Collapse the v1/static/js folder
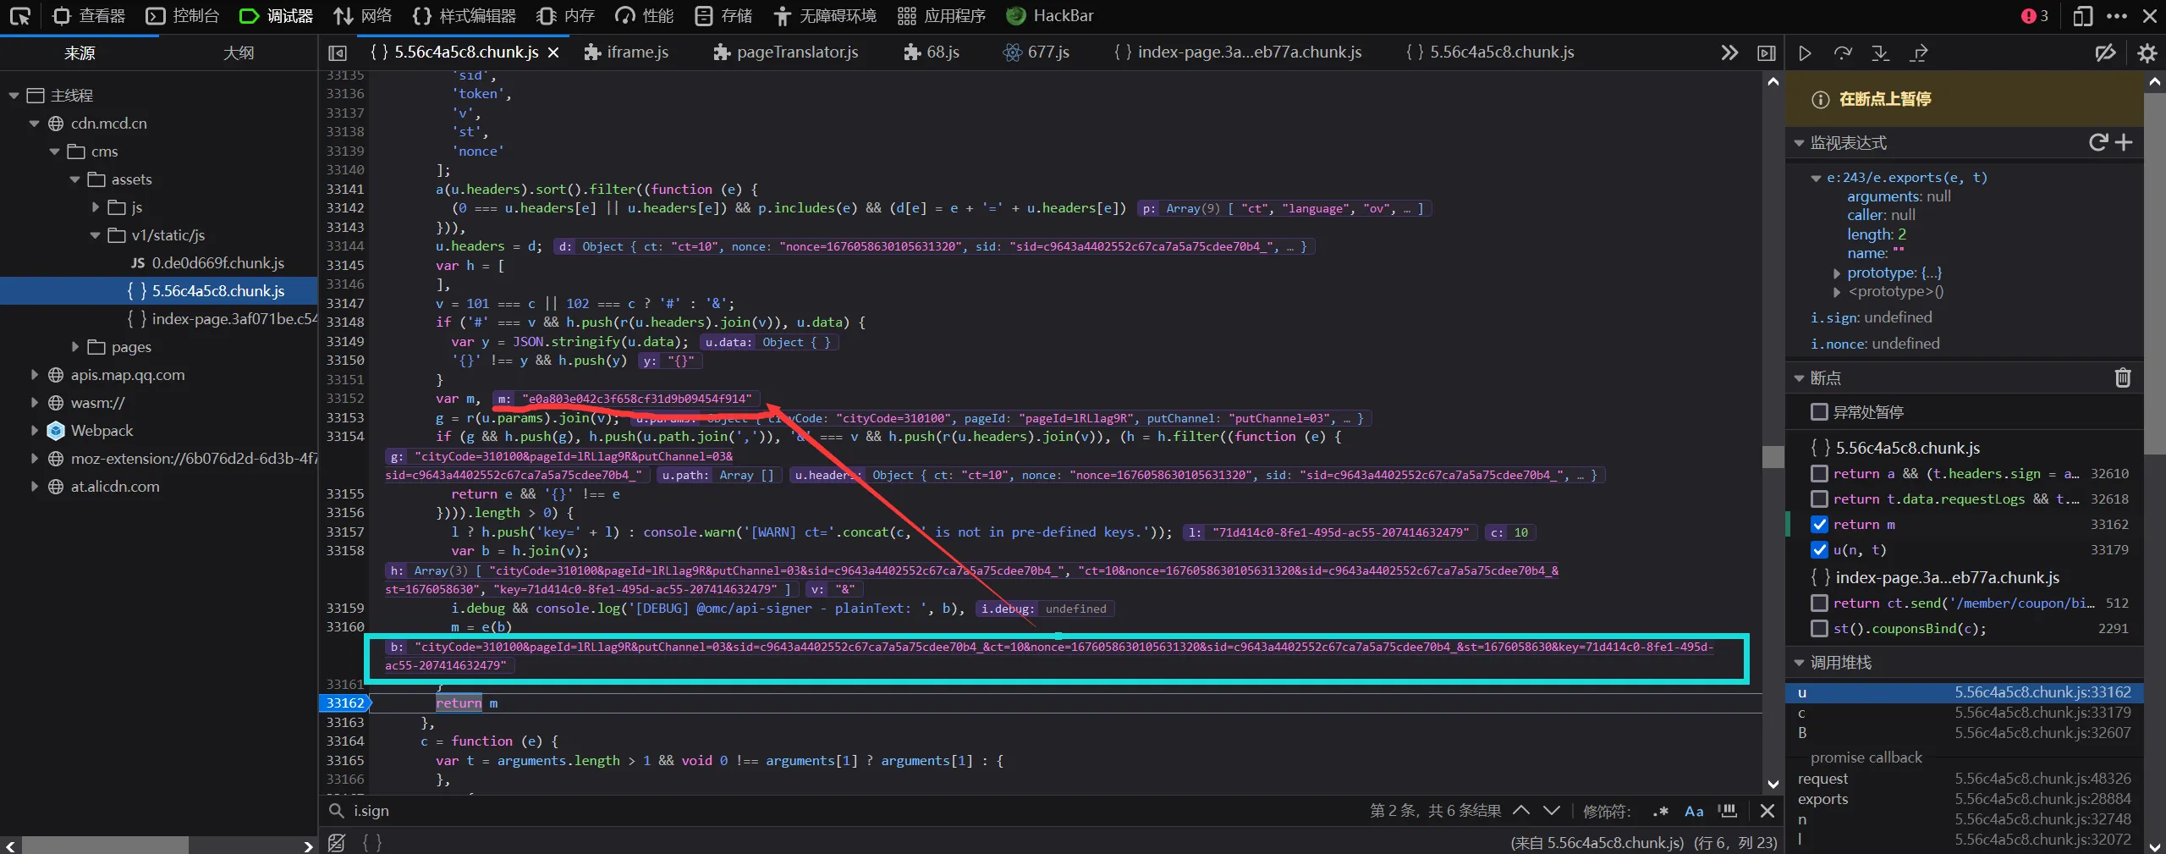 pyautogui.click(x=96, y=235)
